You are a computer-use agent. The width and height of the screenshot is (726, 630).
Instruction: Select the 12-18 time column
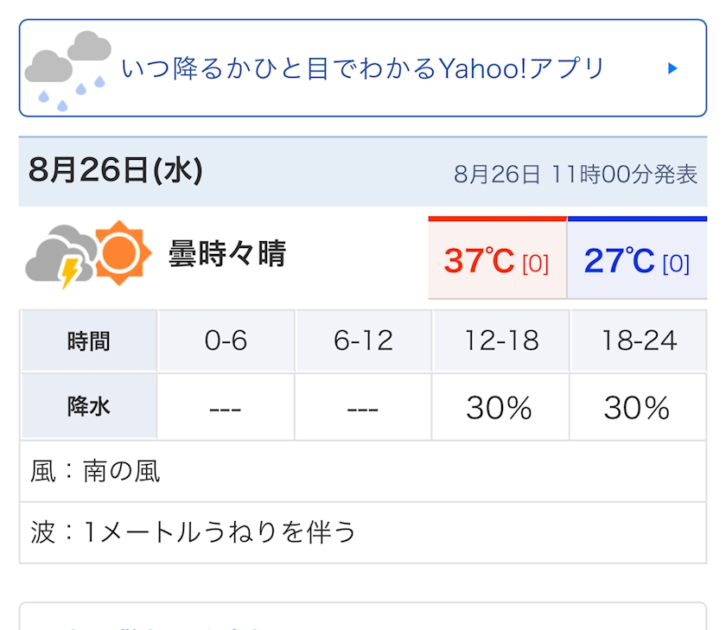tap(501, 340)
